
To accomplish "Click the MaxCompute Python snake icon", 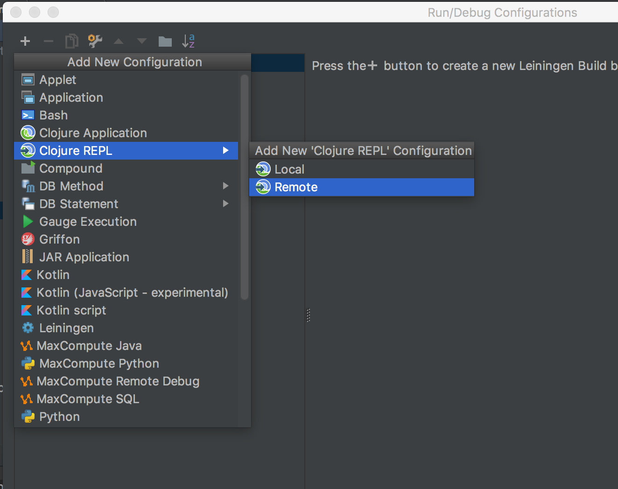I will click(28, 363).
